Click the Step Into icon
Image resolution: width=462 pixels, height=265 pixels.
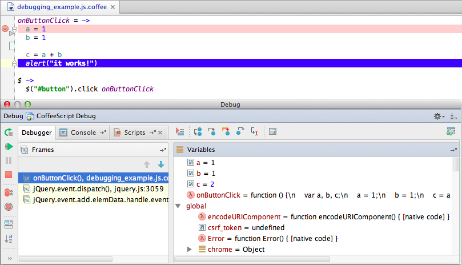click(211, 132)
